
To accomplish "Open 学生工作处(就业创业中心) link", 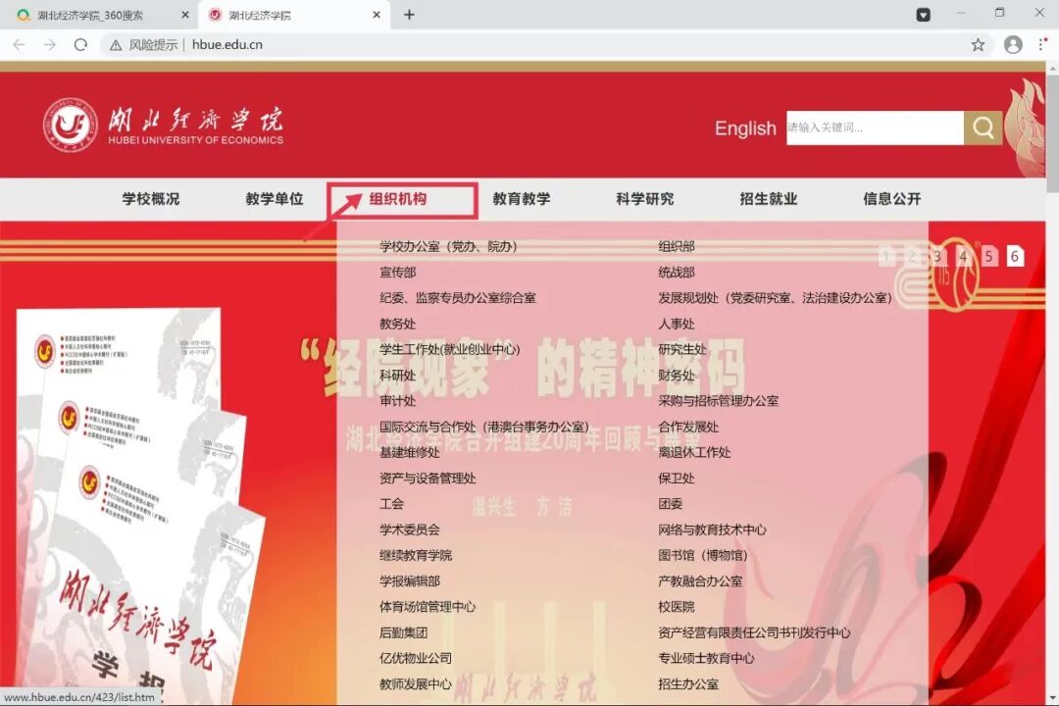I will point(450,349).
